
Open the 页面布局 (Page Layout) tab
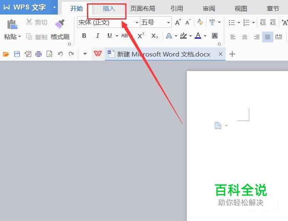[142, 8]
